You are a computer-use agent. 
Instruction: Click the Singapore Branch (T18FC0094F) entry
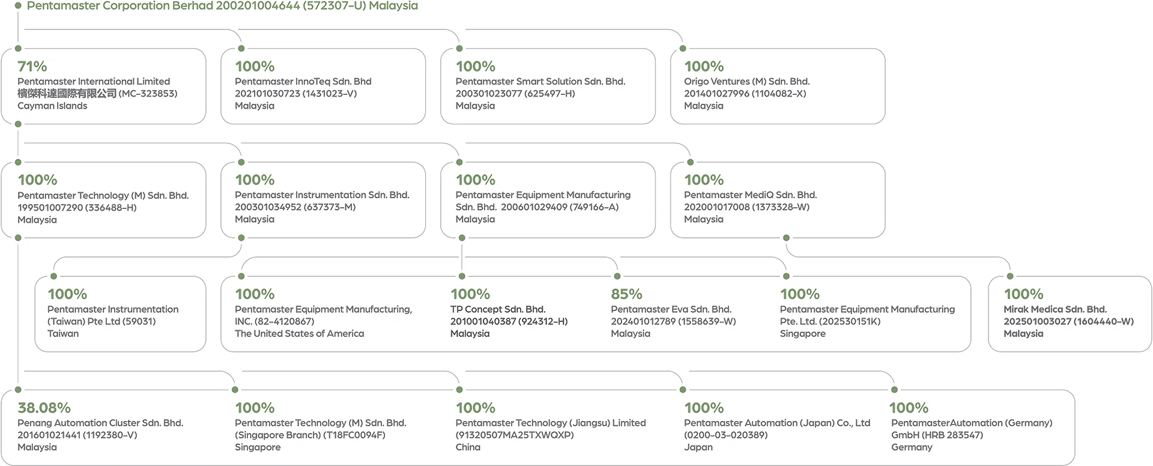pyautogui.click(x=310, y=435)
